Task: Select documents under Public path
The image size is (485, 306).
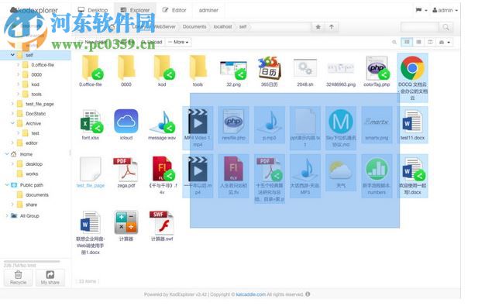Action: [37, 195]
